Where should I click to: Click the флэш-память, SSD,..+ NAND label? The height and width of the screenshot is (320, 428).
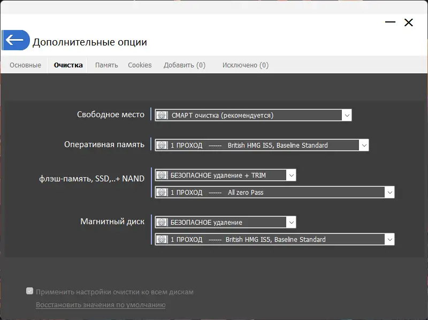91,179
